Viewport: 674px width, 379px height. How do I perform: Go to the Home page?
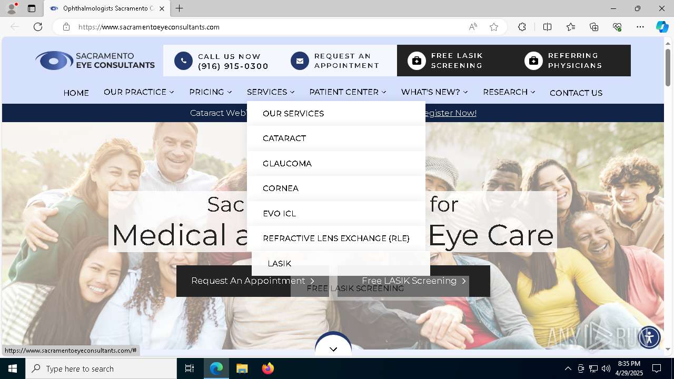pos(76,93)
